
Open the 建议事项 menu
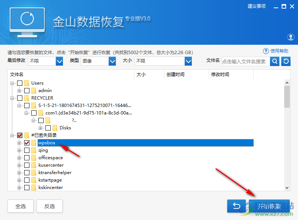[x=257, y=6]
